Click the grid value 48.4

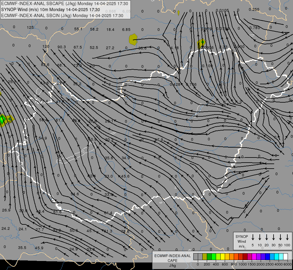[x=40, y=211]
